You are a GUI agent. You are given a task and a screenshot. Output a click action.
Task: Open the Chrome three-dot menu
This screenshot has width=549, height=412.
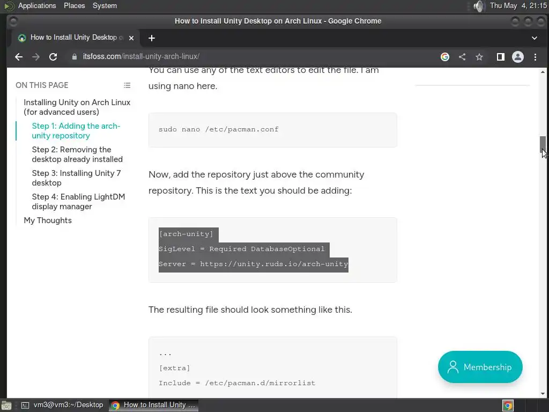coord(535,57)
